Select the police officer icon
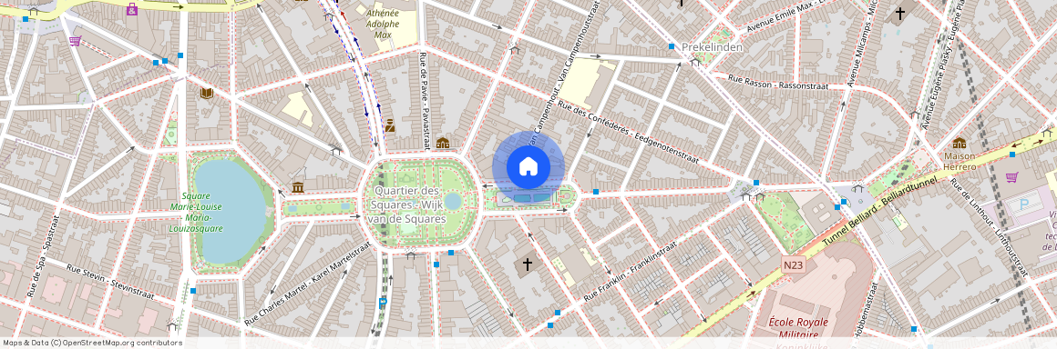1057x349 pixels. 390,125
